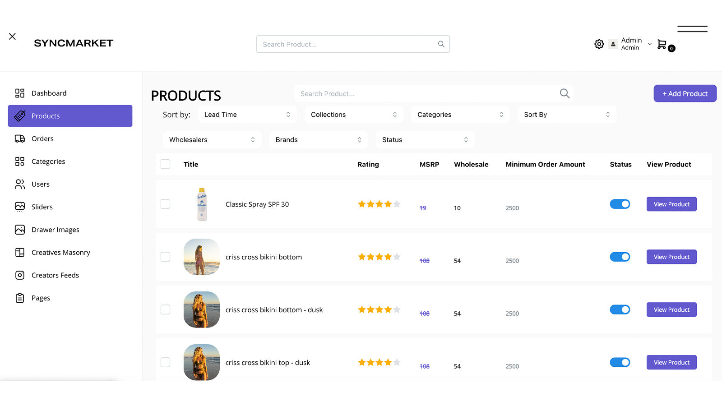The height and width of the screenshot is (406, 722).
Task: Click the Title column header
Action: (191, 165)
